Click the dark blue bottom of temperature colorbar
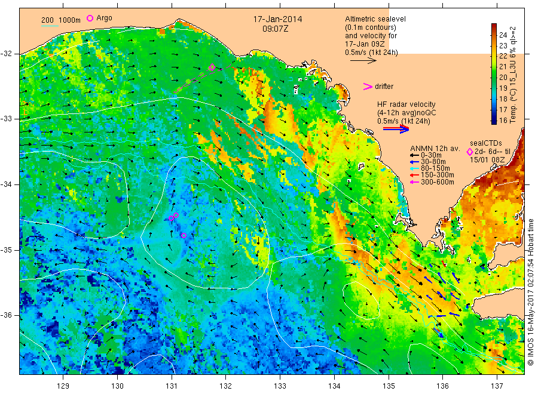538x394 pixels. point(494,120)
